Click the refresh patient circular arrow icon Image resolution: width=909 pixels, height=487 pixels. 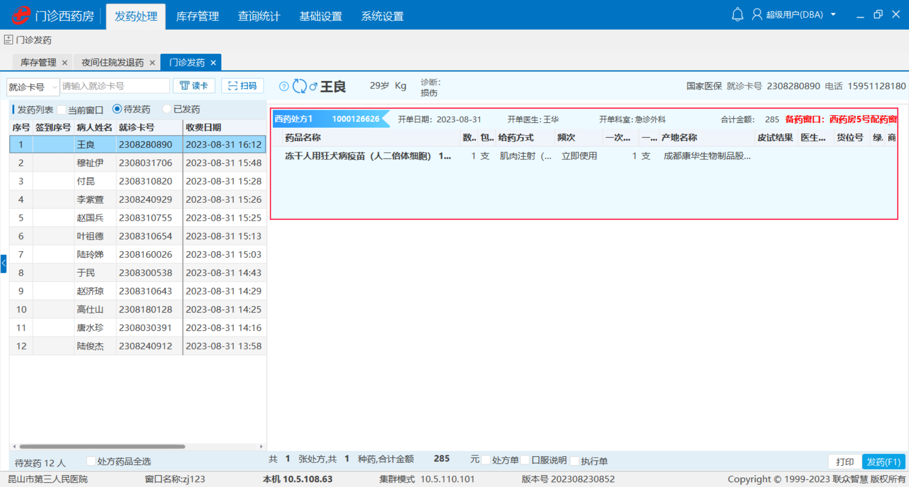[299, 86]
